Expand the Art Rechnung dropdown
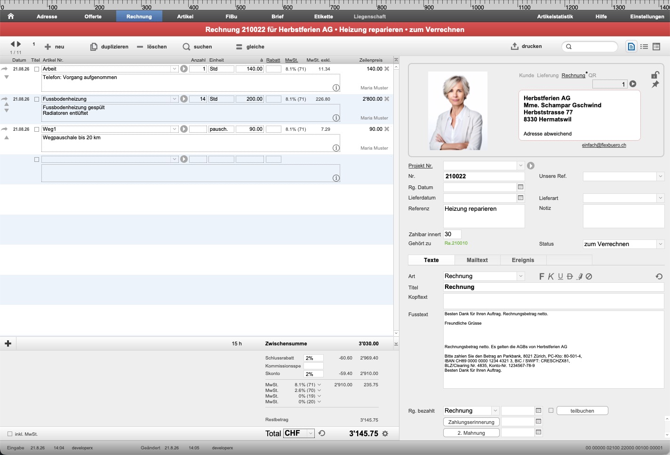 coord(520,276)
